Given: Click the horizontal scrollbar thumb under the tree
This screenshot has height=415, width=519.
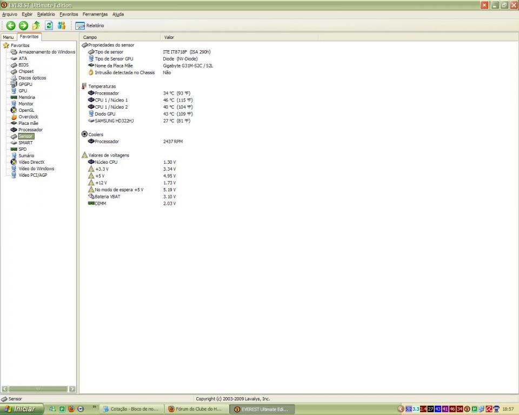Looking at the screenshot, I should [x=38, y=389].
